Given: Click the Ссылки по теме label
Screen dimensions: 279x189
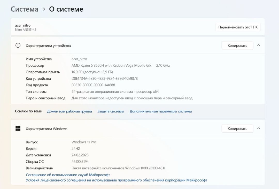Looking at the screenshot, I should (x=28, y=111).
